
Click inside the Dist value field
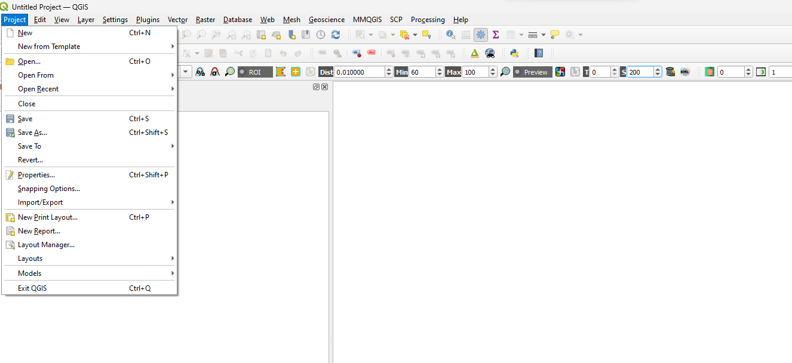point(359,72)
